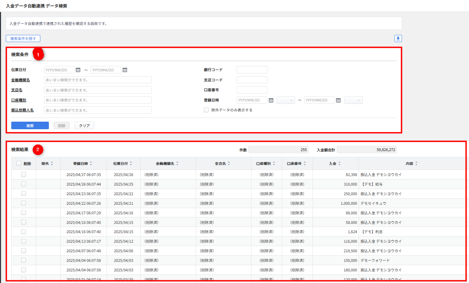
Task: Open calendar for 登録日時 start date
Action: [271, 100]
